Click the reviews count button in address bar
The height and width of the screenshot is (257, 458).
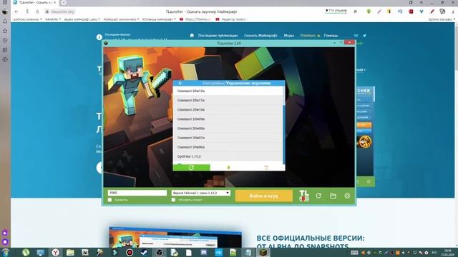click(x=336, y=11)
